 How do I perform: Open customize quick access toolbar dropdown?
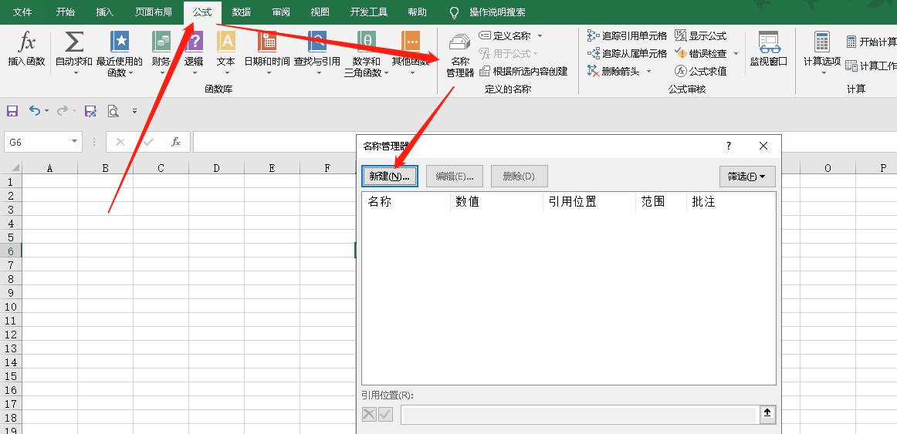click(134, 111)
